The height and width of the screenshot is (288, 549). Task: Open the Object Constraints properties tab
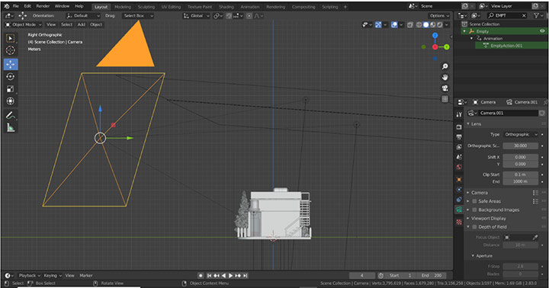tap(459, 200)
